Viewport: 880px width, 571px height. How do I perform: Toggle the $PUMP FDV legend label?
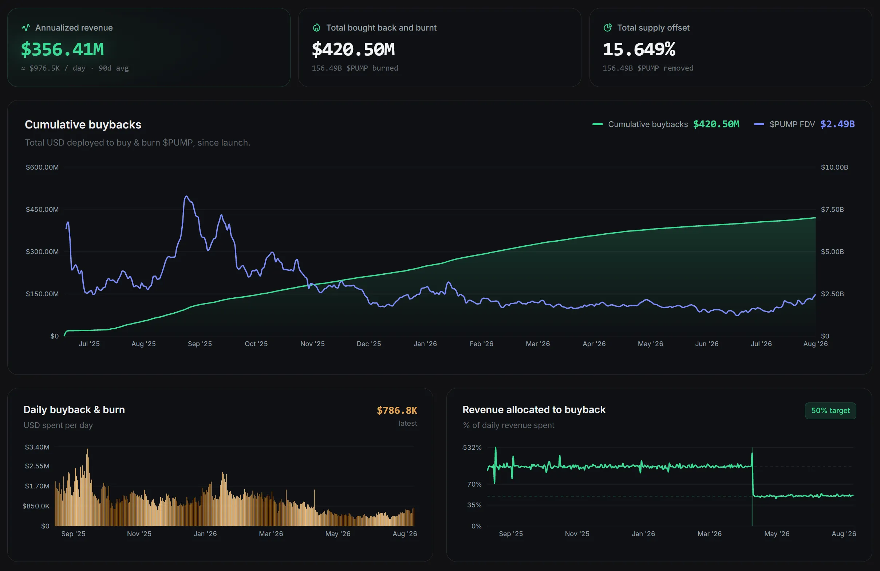[x=792, y=124]
